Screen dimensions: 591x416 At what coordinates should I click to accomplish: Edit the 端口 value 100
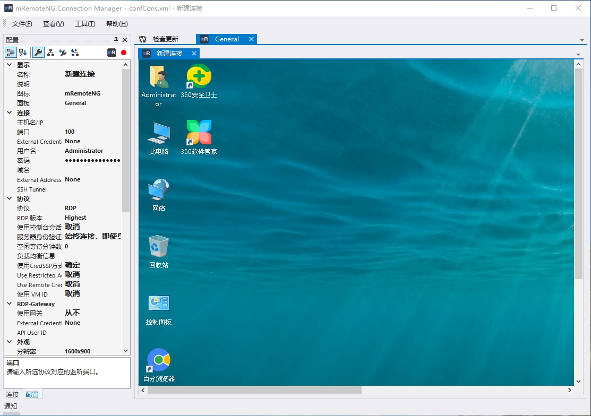pyautogui.click(x=70, y=132)
